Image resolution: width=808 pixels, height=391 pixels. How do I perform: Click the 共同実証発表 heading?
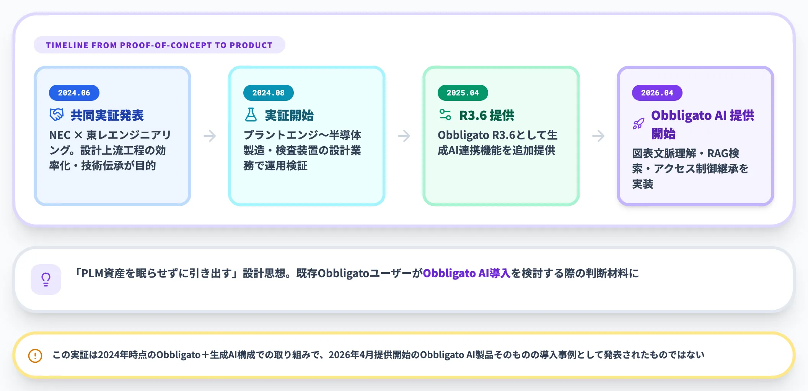click(107, 115)
